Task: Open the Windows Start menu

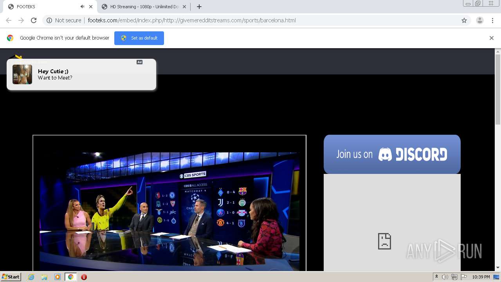Action: [x=11, y=277]
